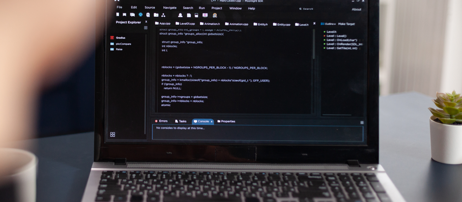Click the magnifier search toolbar icon

click(x=215, y=15)
